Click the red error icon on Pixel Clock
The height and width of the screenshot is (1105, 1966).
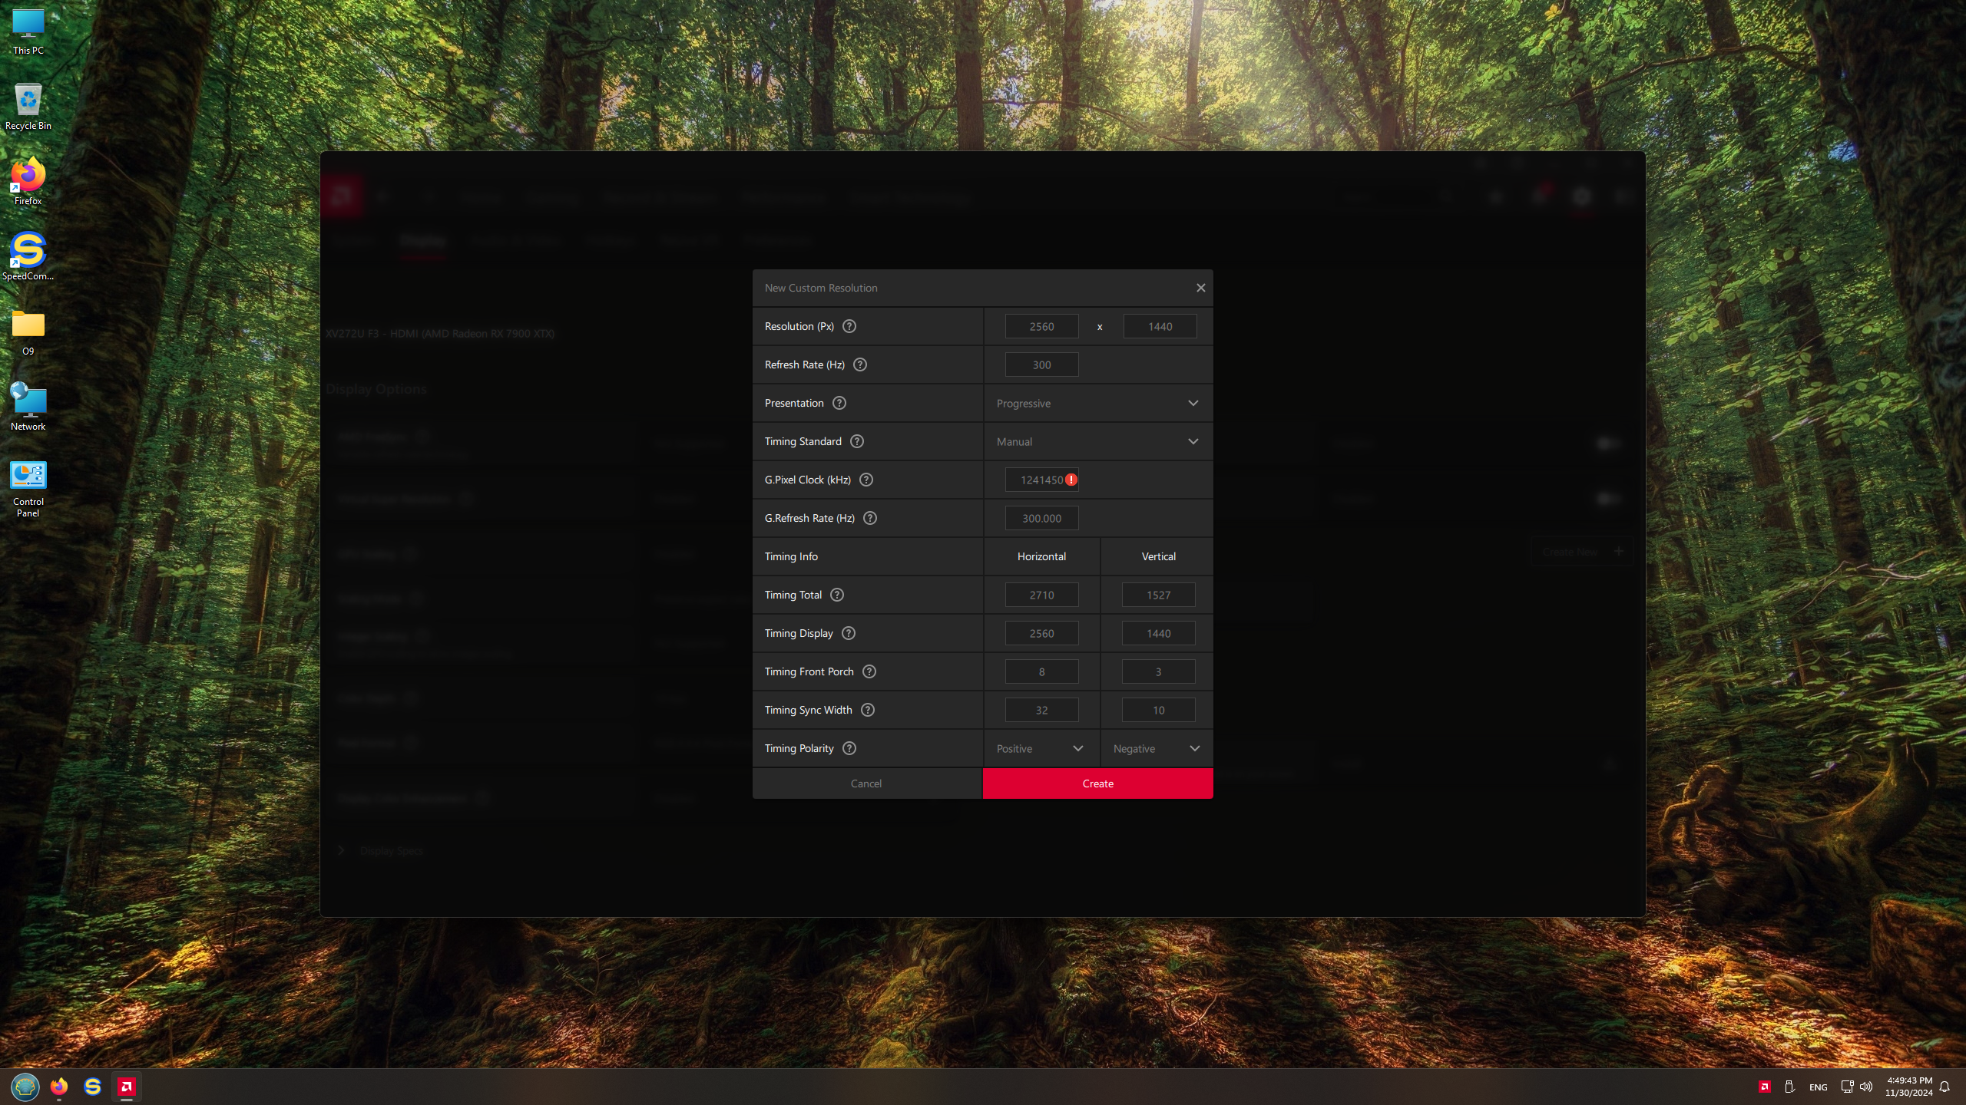(x=1071, y=480)
